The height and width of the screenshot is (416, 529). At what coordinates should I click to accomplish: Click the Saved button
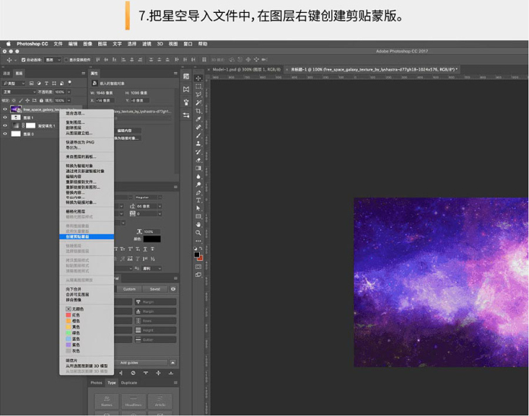point(154,289)
